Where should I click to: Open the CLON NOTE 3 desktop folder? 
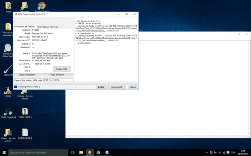point(25,113)
